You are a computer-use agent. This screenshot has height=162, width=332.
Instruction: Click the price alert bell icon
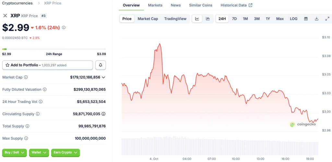click(x=101, y=65)
